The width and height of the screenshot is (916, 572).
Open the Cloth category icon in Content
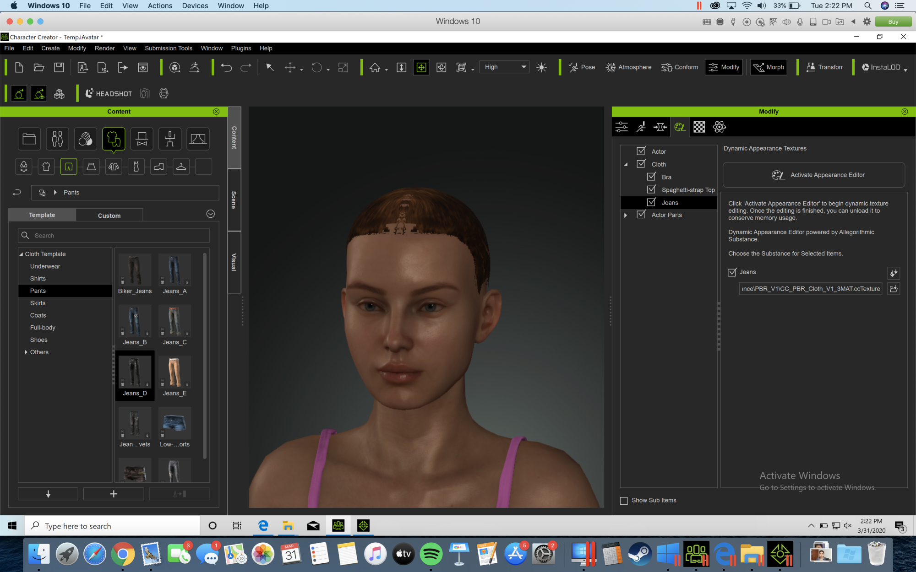[x=114, y=139]
